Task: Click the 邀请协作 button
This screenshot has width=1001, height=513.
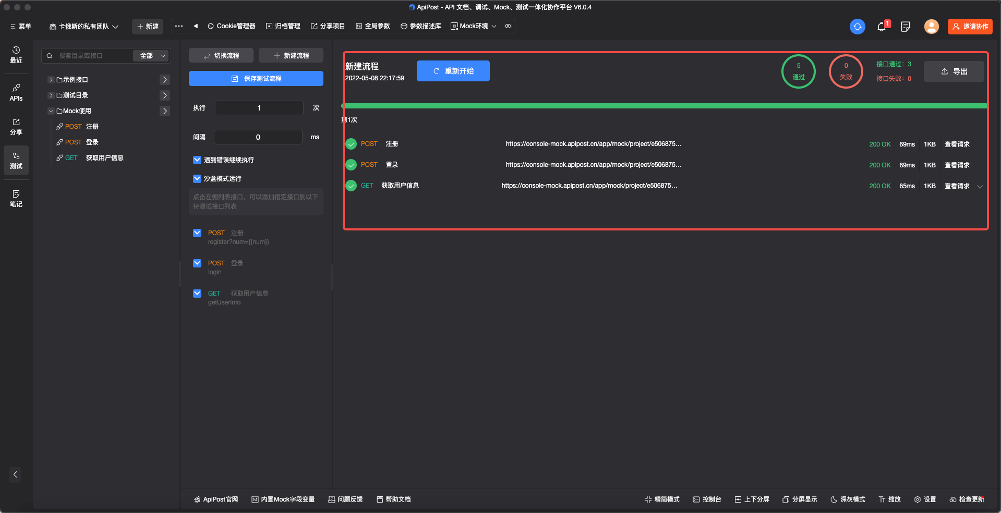Action: [x=970, y=27]
